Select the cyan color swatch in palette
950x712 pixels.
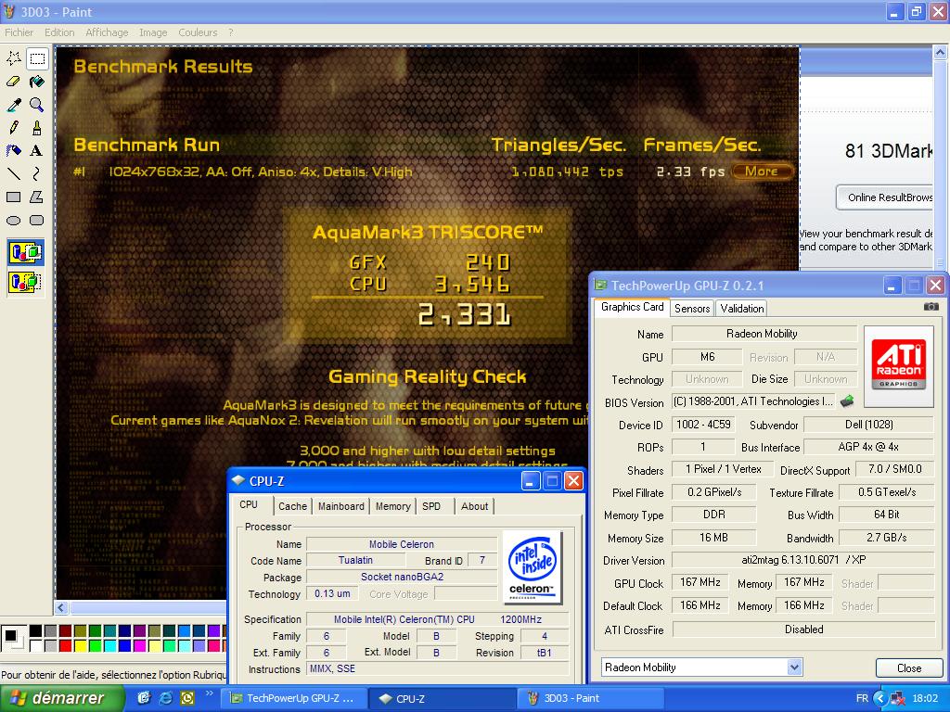109,645
